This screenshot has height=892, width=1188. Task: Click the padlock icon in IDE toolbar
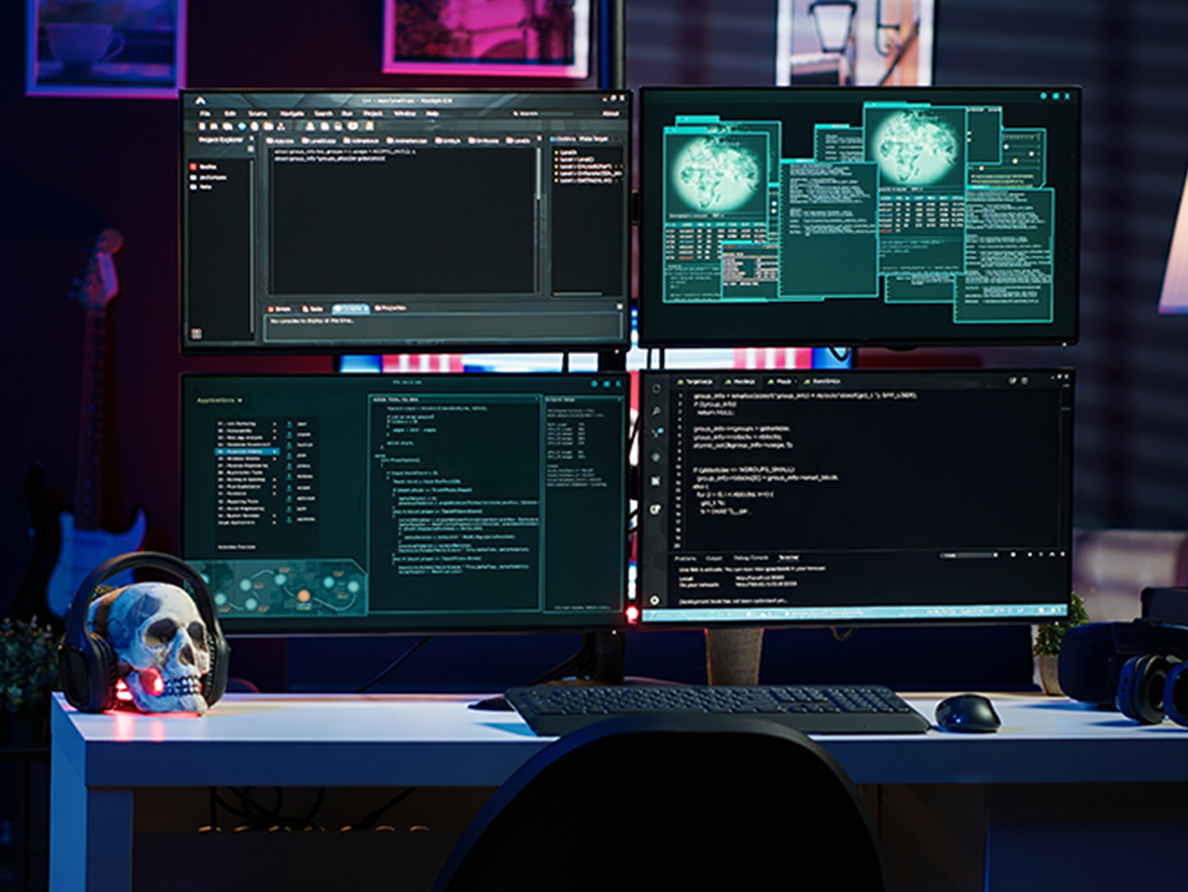[x=338, y=125]
